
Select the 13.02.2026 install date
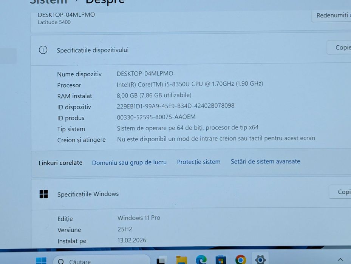point(131,240)
